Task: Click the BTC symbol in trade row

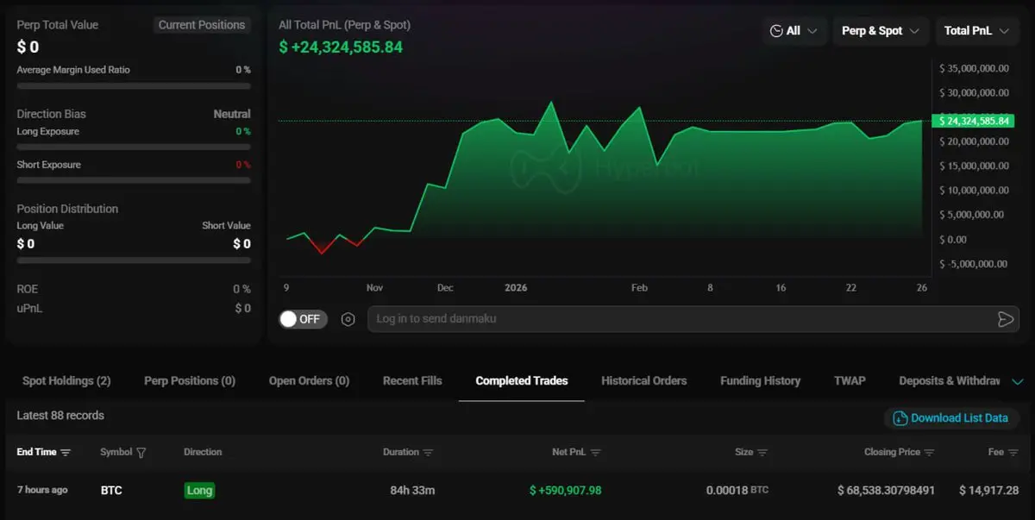Action: pos(111,490)
